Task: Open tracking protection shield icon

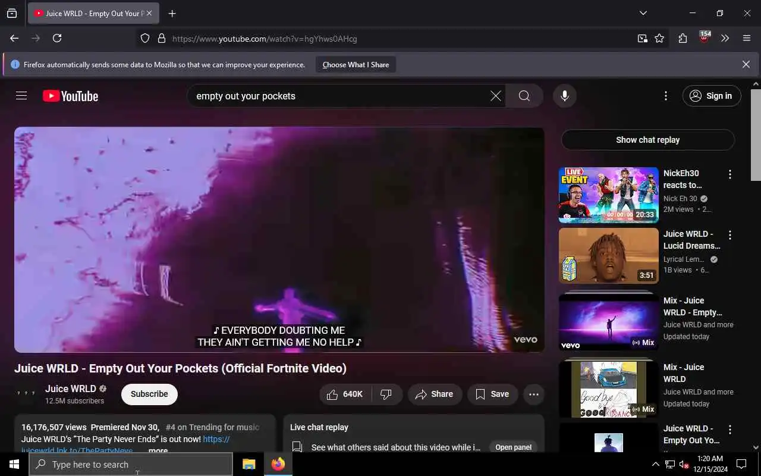Action: 145,38
